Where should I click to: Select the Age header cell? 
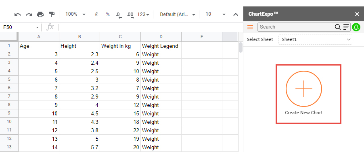[x=39, y=46]
